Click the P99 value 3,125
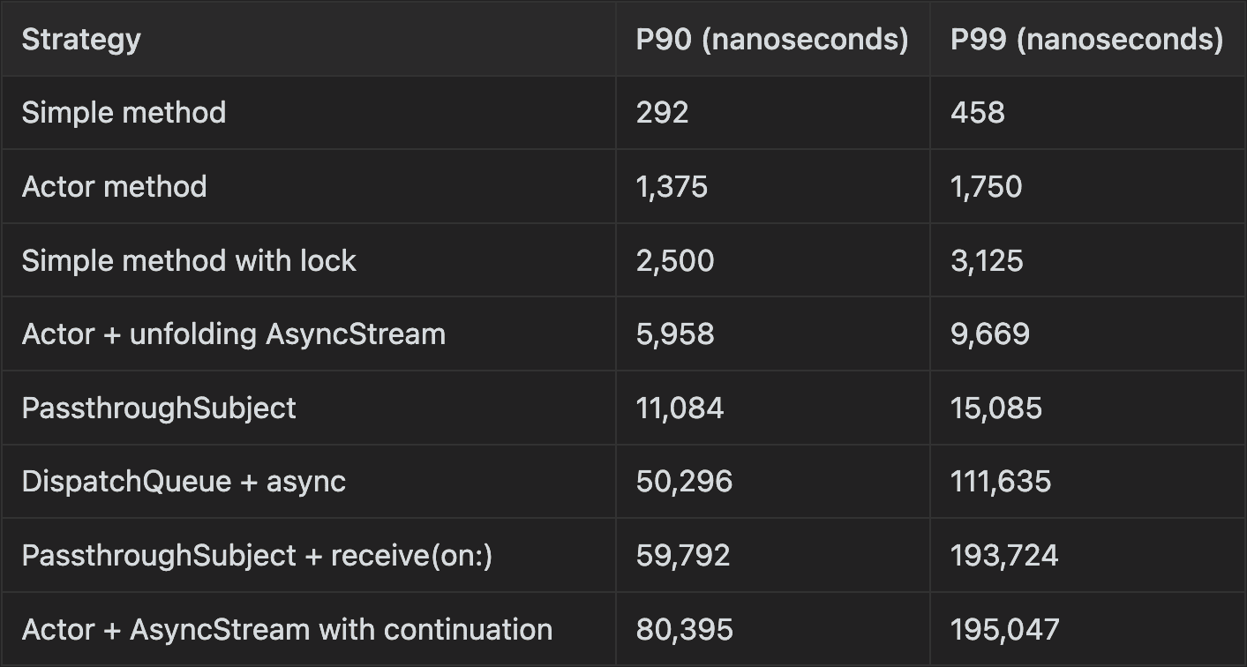The image size is (1247, 667). (x=987, y=261)
